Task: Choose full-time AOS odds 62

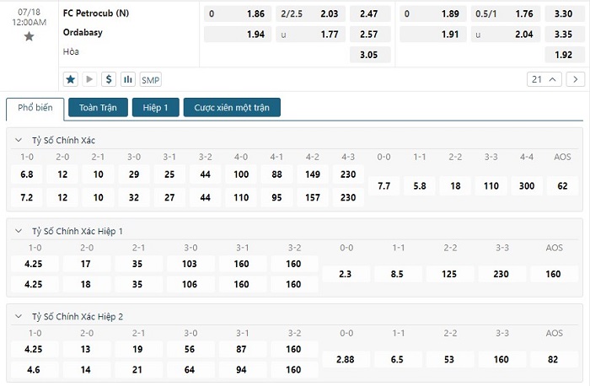Action: (562, 185)
